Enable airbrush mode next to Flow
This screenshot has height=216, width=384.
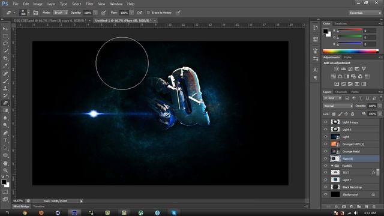coord(140,13)
